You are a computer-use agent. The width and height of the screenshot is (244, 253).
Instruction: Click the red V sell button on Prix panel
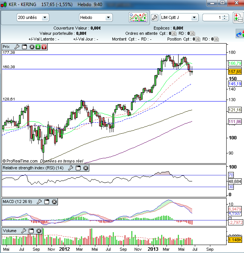44,47
